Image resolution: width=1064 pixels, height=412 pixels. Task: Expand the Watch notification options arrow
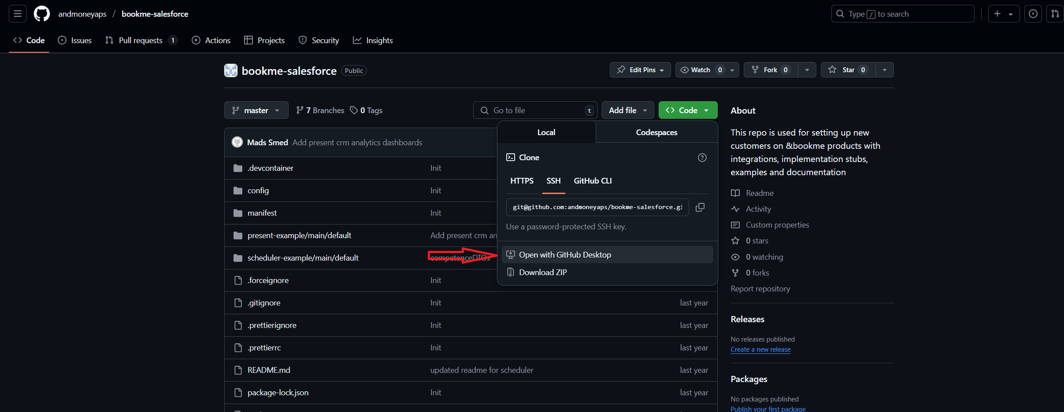click(732, 70)
